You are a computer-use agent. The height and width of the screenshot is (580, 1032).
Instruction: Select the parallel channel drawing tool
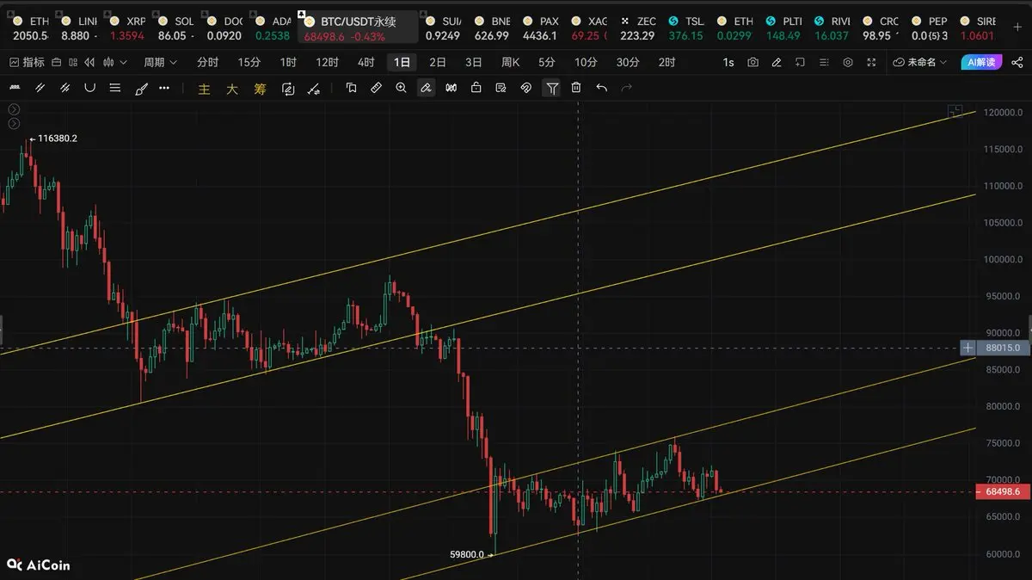point(39,88)
